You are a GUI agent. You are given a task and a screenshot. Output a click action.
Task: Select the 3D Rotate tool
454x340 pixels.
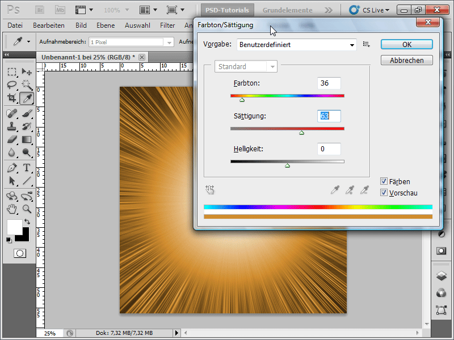(12, 196)
